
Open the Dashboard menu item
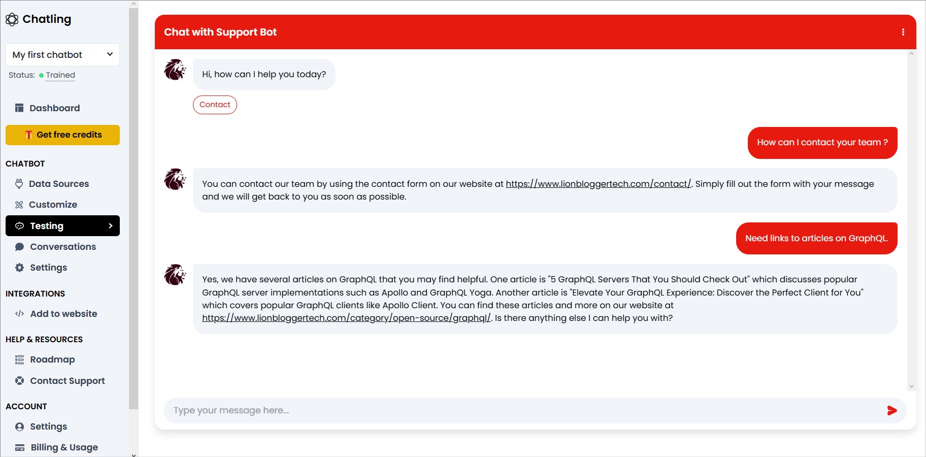pos(54,108)
